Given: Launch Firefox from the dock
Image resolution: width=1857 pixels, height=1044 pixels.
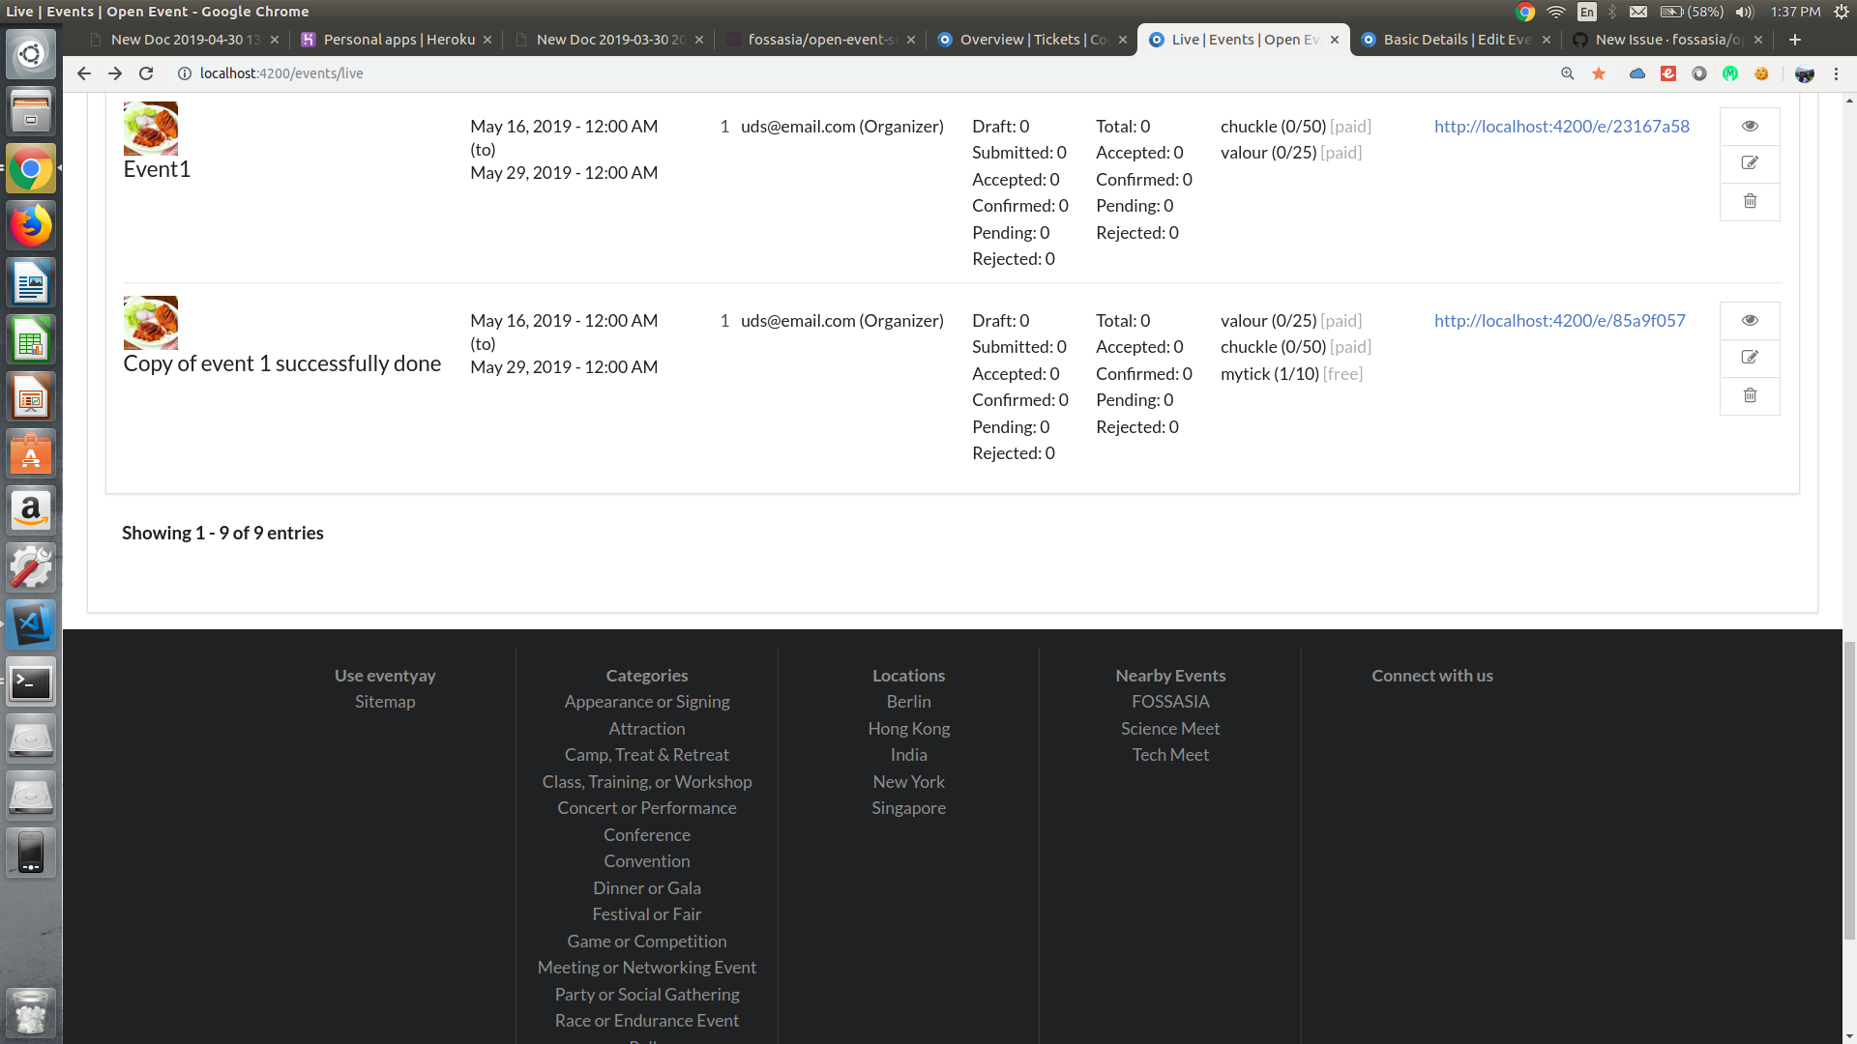Looking at the screenshot, I should (x=31, y=225).
